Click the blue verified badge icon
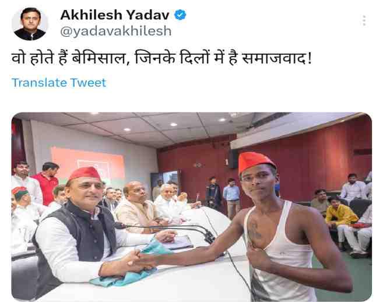383x302 pixels. [180, 15]
